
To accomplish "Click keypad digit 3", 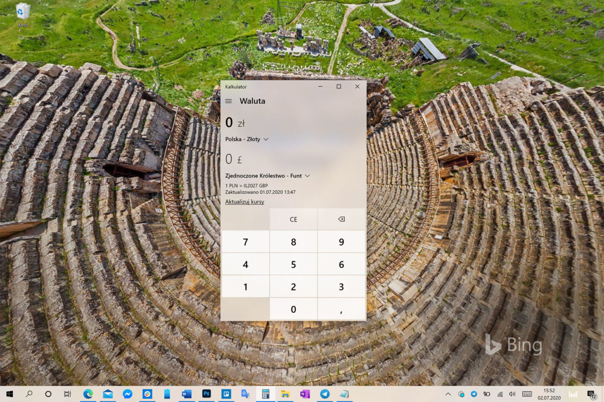I will tap(341, 287).
